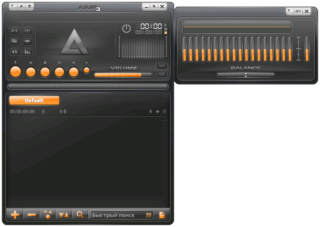Toggle the equalizer OFF button
The image size is (320, 227).
298,11
